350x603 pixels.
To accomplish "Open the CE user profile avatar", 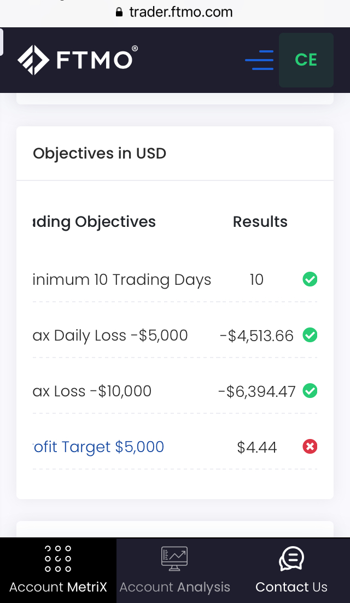I will tap(306, 60).
